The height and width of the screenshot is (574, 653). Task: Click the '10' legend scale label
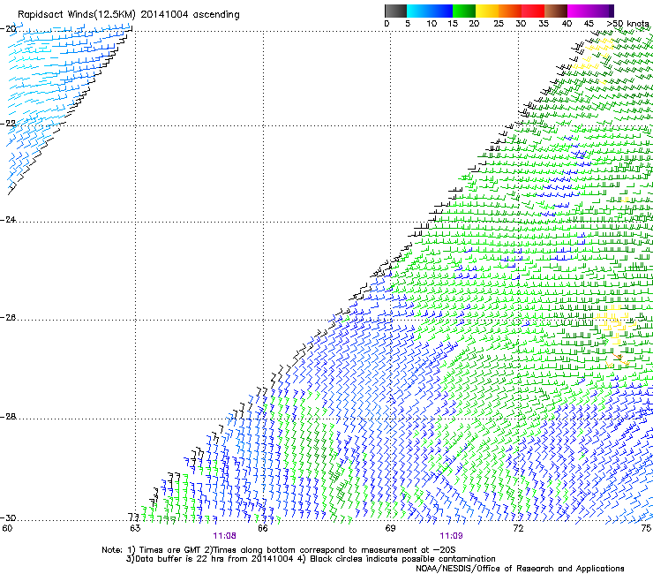pyautogui.click(x=431, y=24)
